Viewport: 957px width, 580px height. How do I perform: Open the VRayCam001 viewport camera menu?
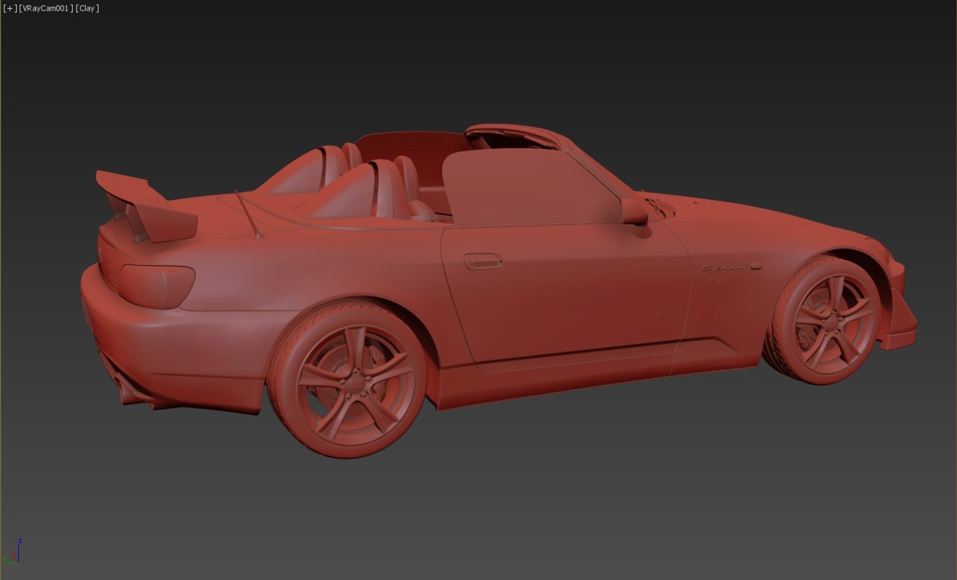46,8
